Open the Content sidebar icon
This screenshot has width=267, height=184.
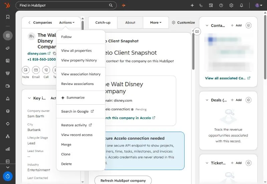point(8,61)
